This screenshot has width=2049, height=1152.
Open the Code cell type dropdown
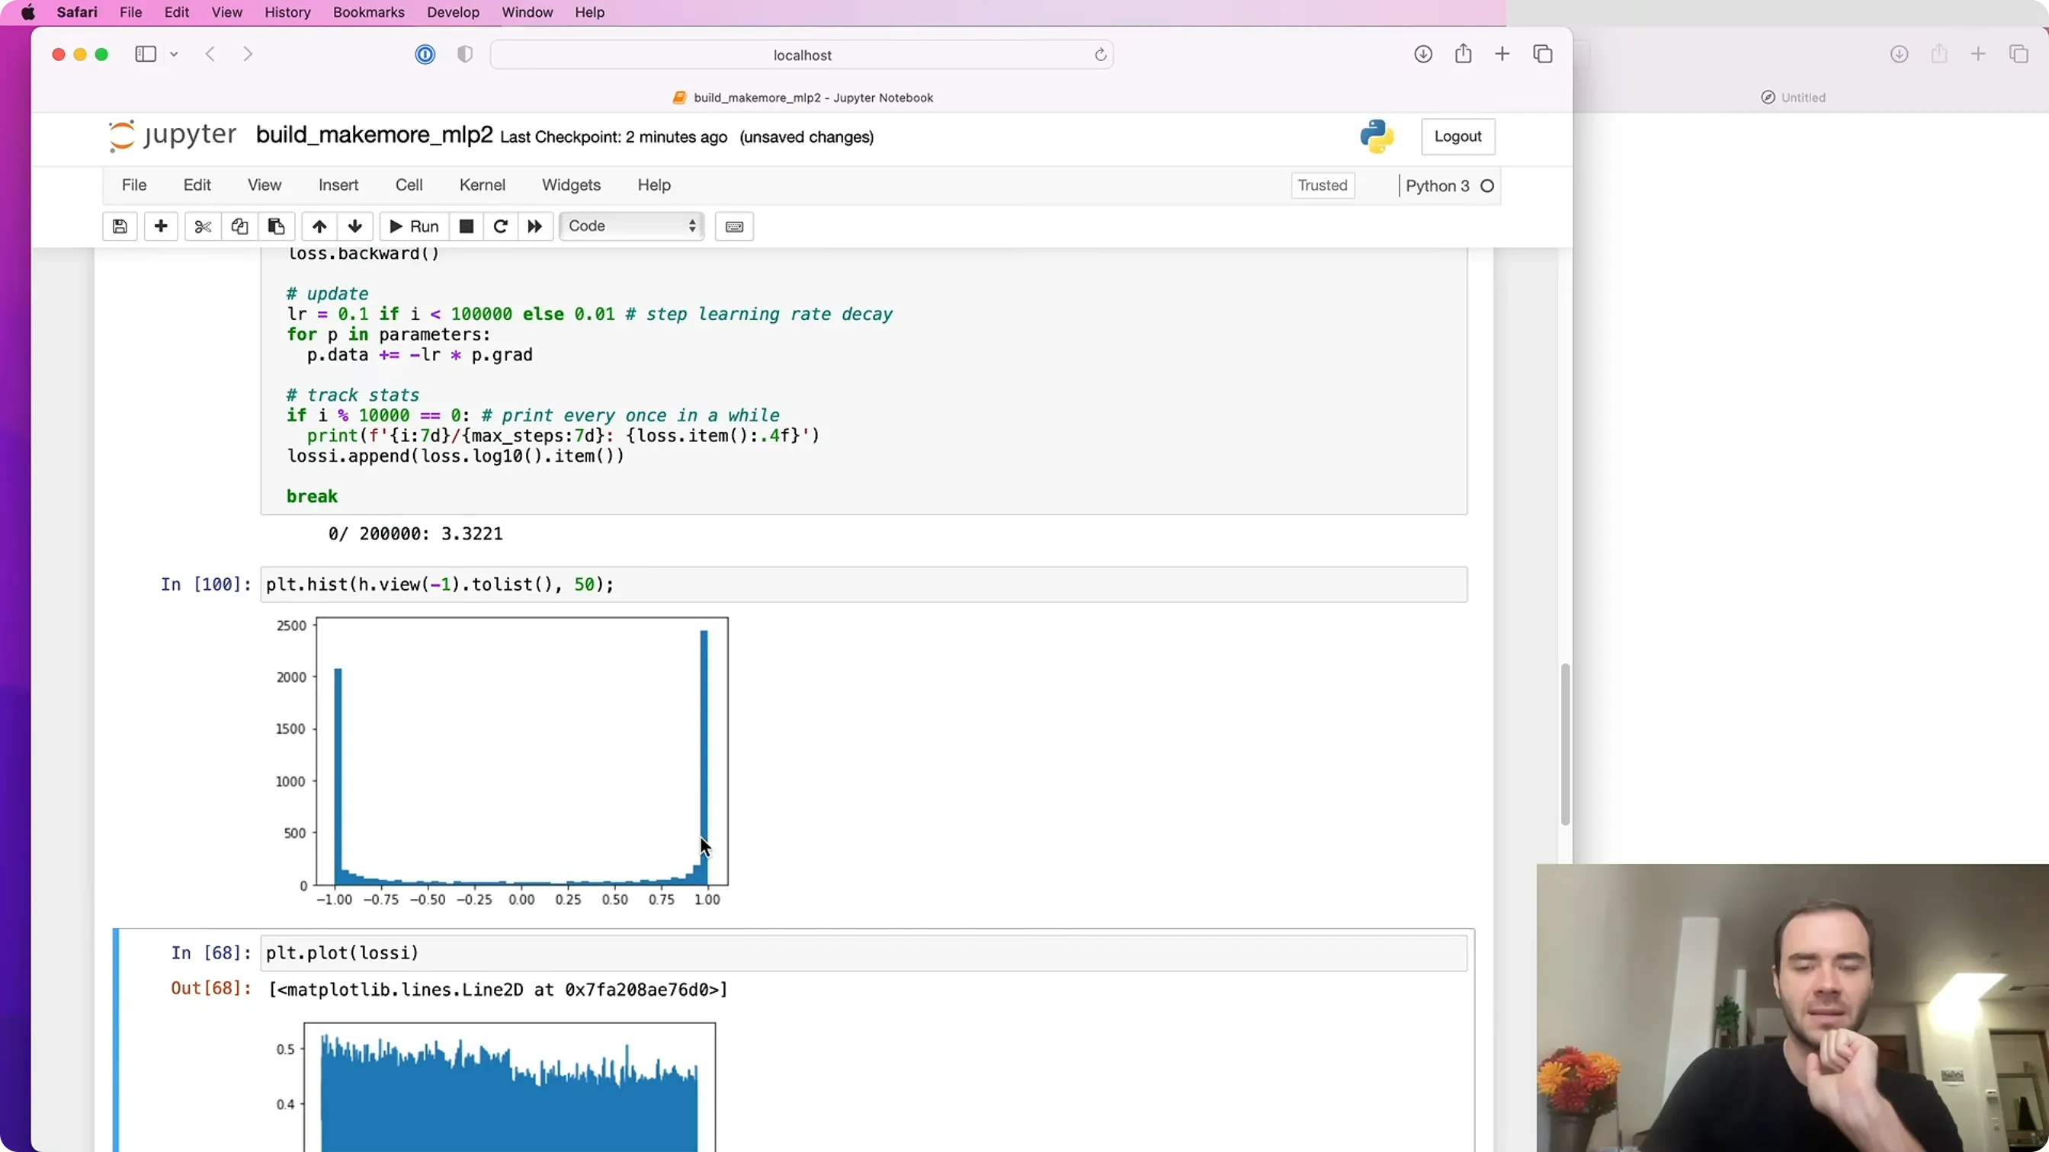click(x=632, y=226)
